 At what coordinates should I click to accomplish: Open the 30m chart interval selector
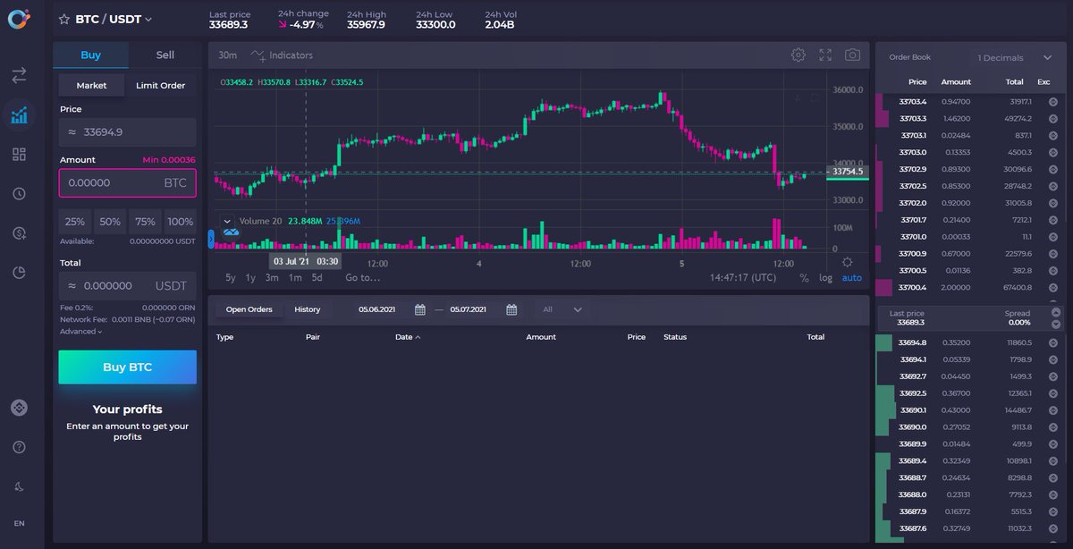[x=228, y=55]
